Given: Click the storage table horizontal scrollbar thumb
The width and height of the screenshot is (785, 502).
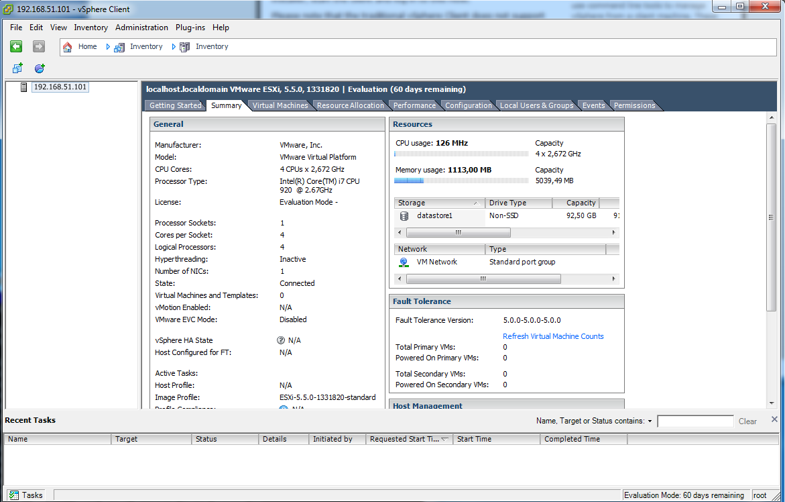Looking at the screenshot, I should [x=458, y=232].
